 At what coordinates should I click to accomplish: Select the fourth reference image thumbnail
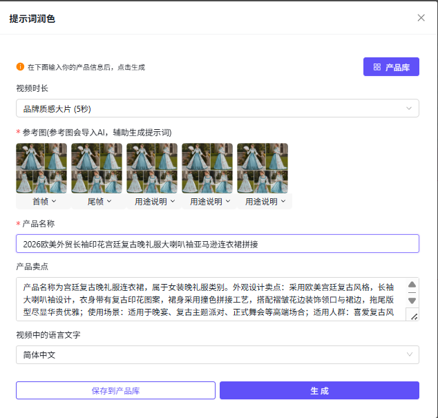207,168
